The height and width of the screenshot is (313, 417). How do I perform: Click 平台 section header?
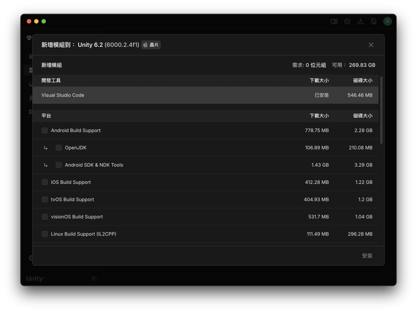click(46, 115)
